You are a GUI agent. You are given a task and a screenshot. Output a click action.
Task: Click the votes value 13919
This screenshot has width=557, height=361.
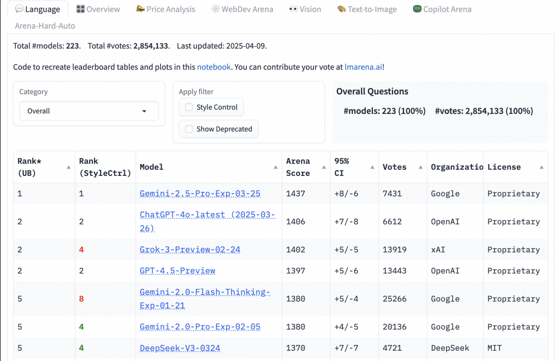(395, 250)
